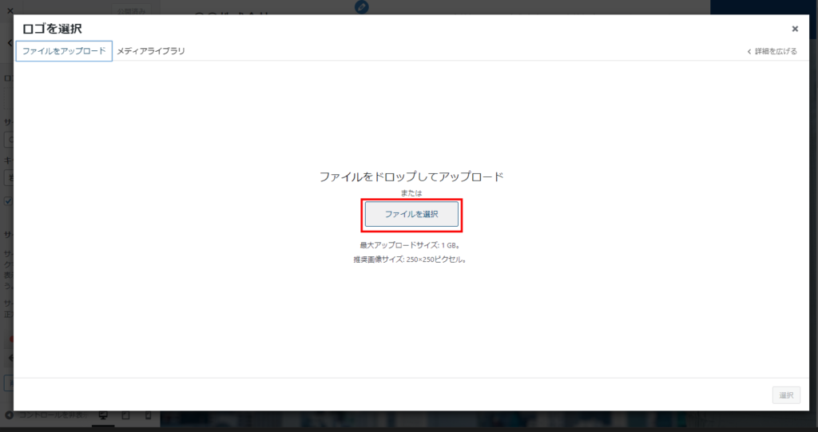This screenshot has width=818, height=432.
Task: Switch to the メディアライブラリ tab
Action: point(151,51)
